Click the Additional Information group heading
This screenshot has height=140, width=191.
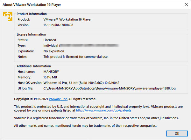33,66
